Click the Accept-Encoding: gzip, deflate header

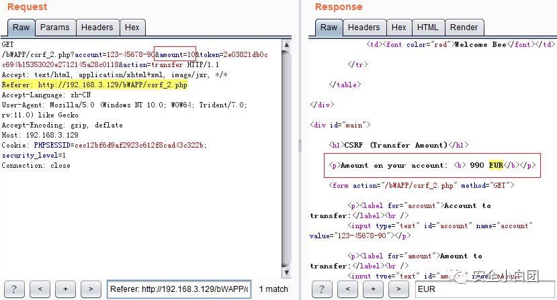pyautogui.click(x=62, y=126)
